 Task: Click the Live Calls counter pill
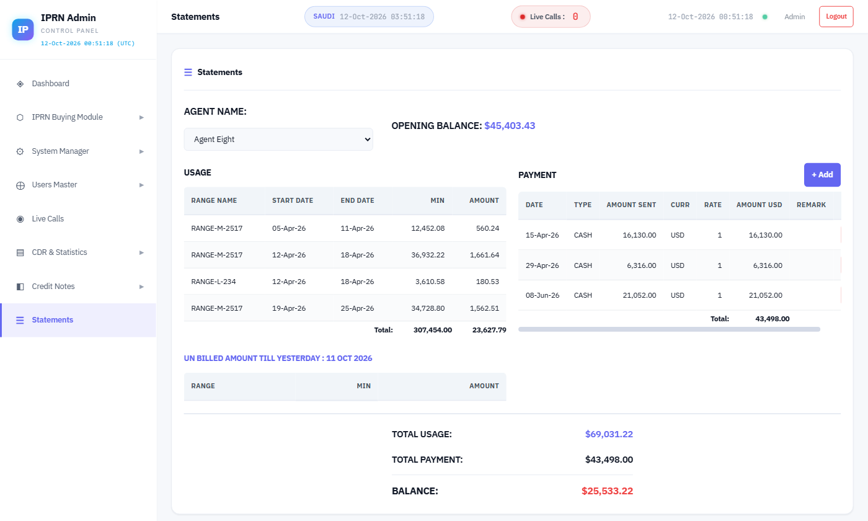pos(551,17)
